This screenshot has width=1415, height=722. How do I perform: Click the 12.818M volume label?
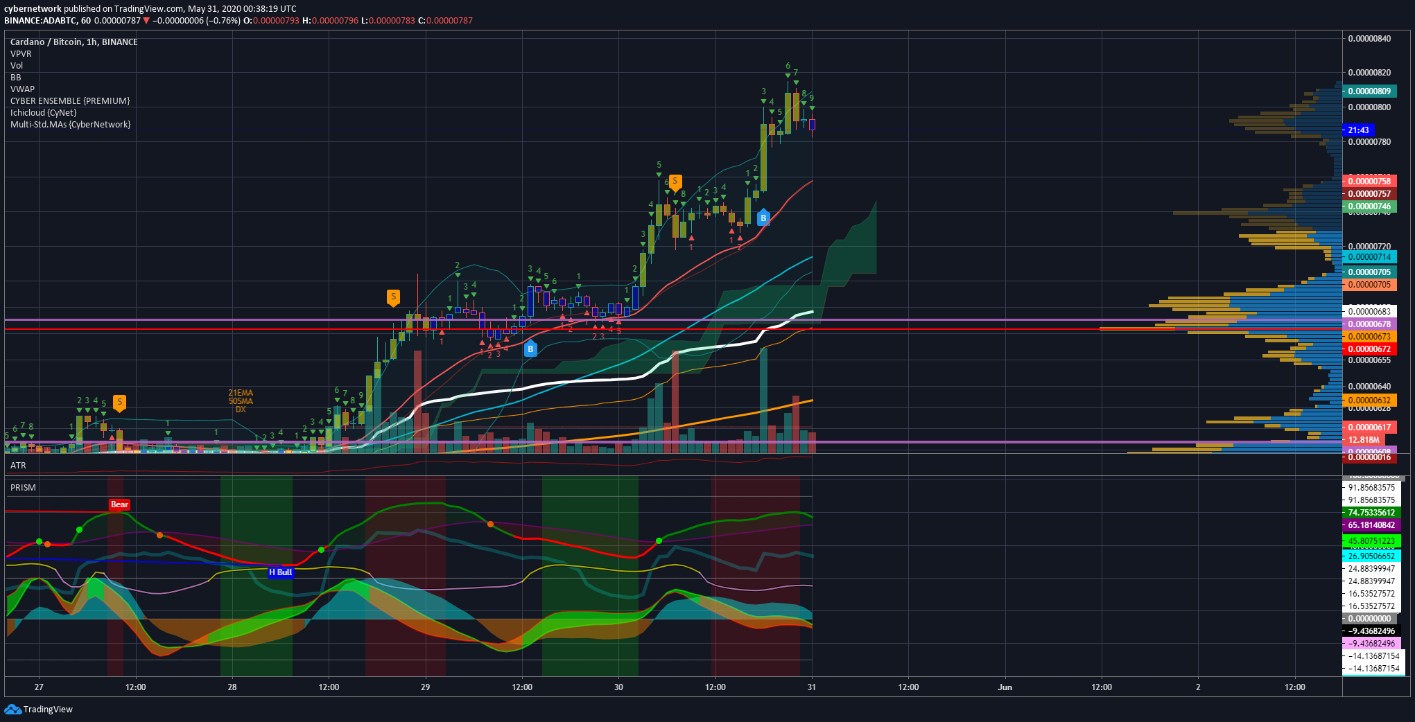(1364, 439)
